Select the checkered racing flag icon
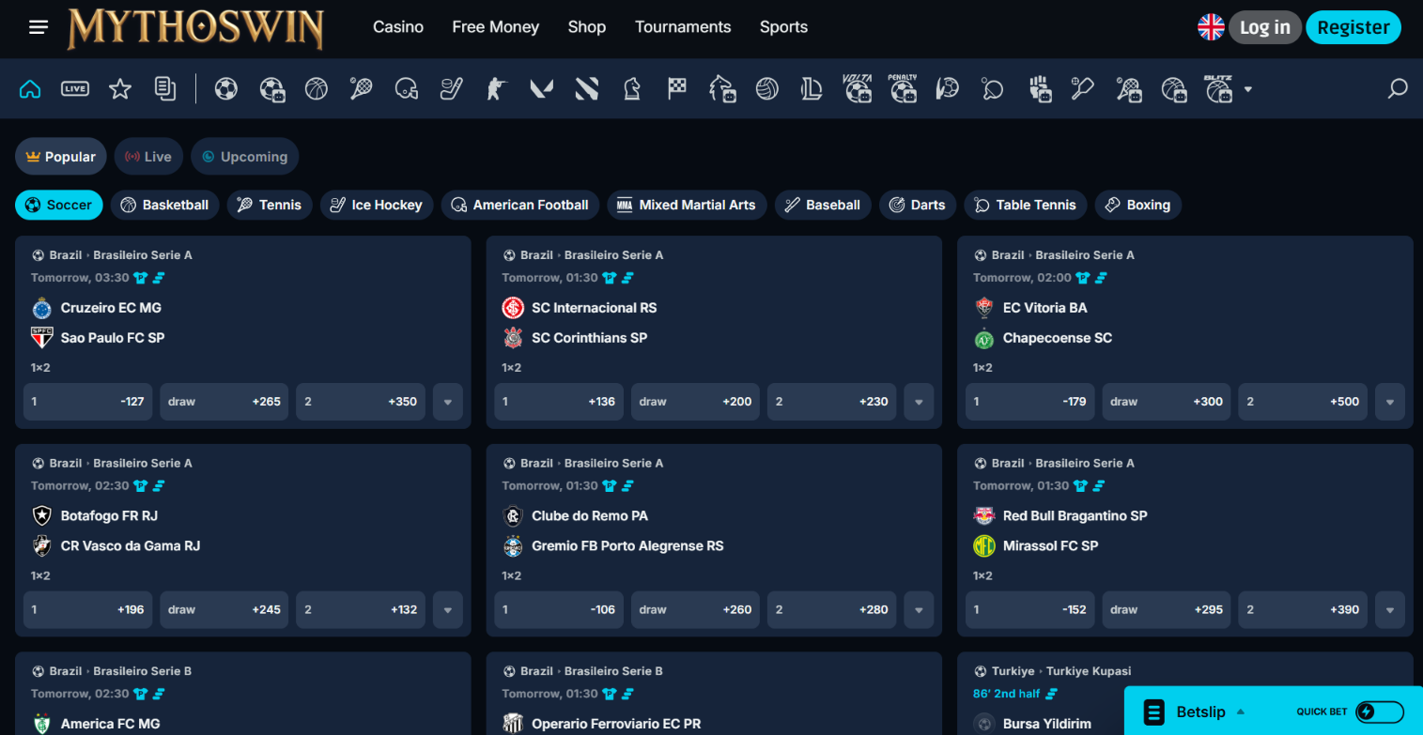Screen dimensions: 1423x735 [677, 89]
